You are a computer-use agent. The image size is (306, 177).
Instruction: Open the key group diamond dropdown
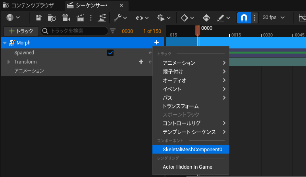(x=187, y=18)
